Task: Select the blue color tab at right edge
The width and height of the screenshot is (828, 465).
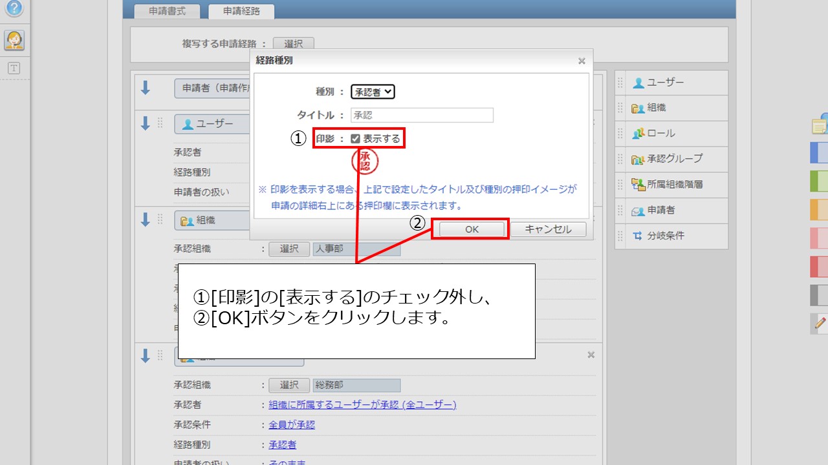Action: pyautogui.click(x=820, y=152)
